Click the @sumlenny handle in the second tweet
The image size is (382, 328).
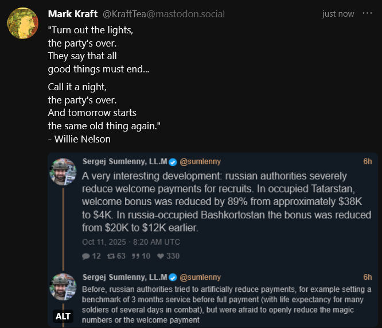point(200,277)
